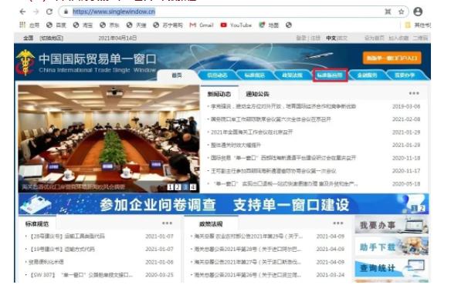Click the browser forward arrow
The width and height of the screenshot is (451, 288).
coord(36,12)
